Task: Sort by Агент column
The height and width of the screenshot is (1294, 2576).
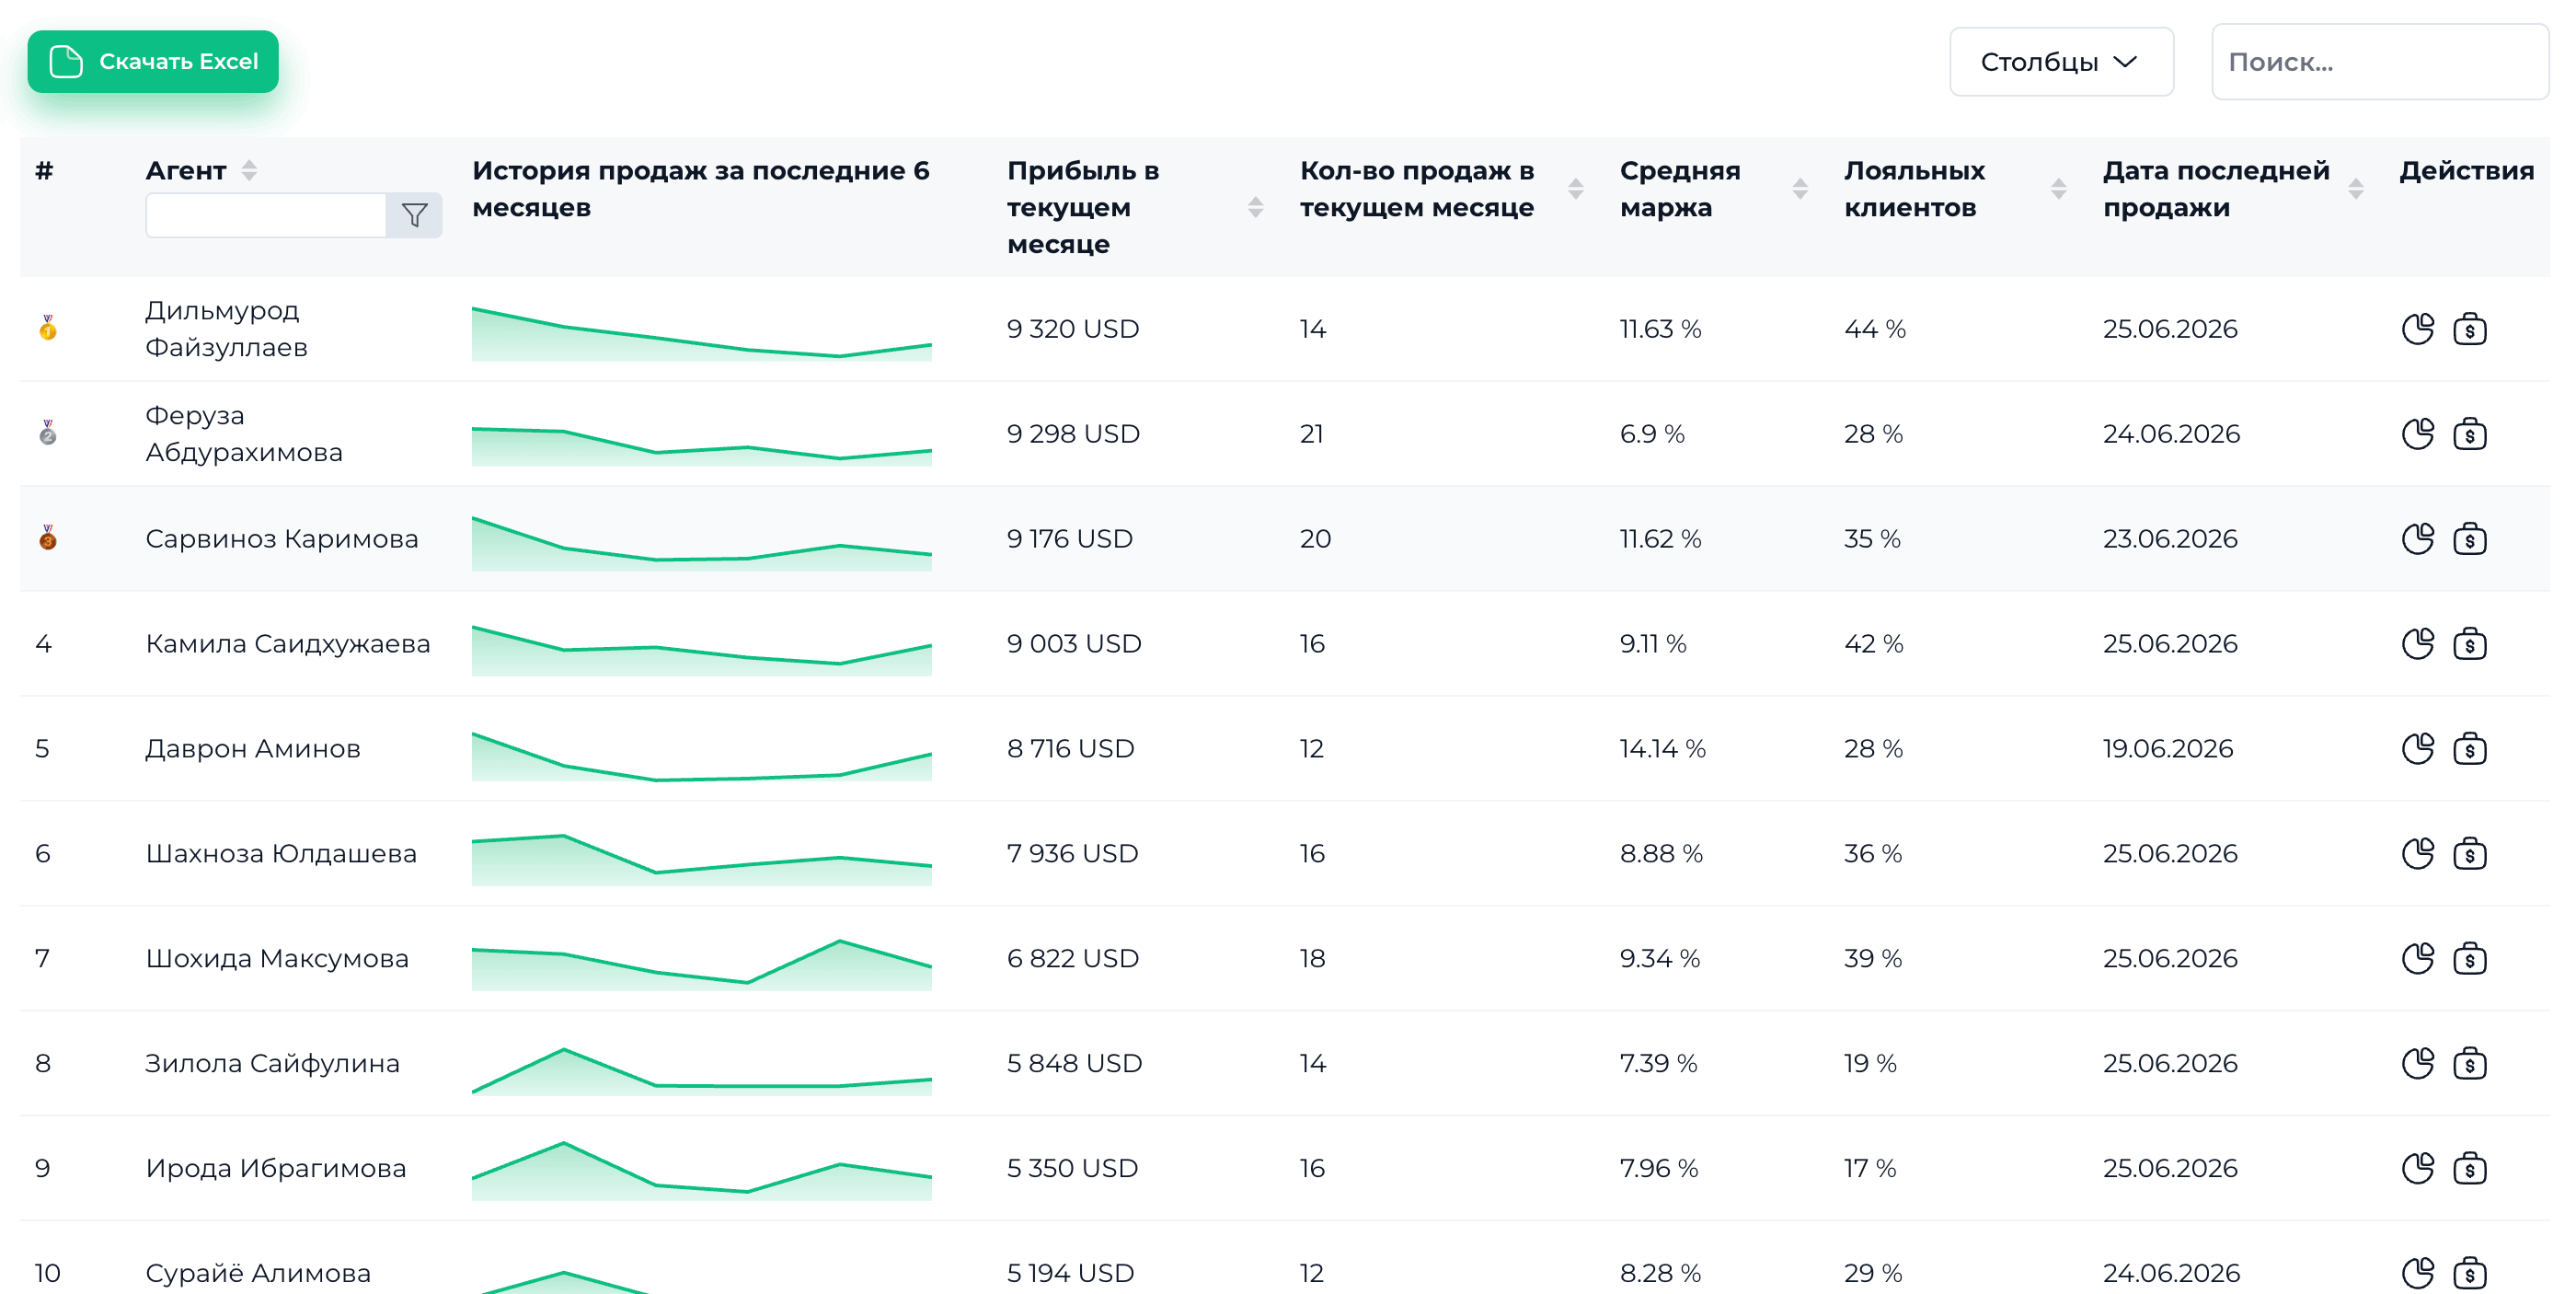Action: [250, 171]
